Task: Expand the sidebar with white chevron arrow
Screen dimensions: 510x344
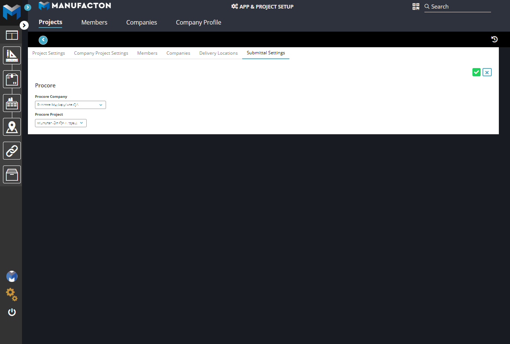Action: click(x=24, y=25)
